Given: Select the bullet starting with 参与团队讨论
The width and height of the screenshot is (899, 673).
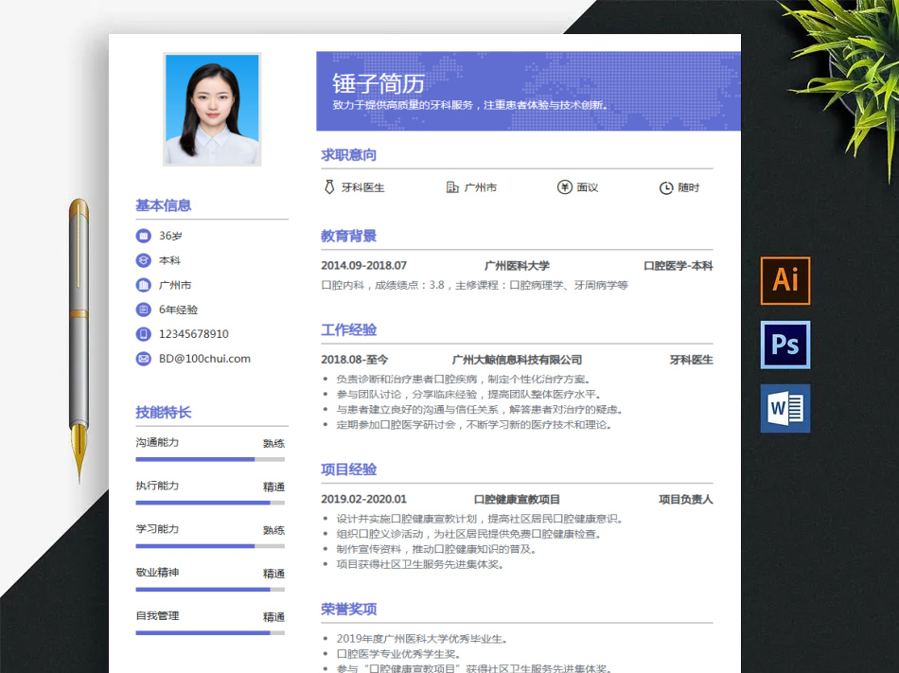Looking at the screenshot, I should tap(469, 395).
